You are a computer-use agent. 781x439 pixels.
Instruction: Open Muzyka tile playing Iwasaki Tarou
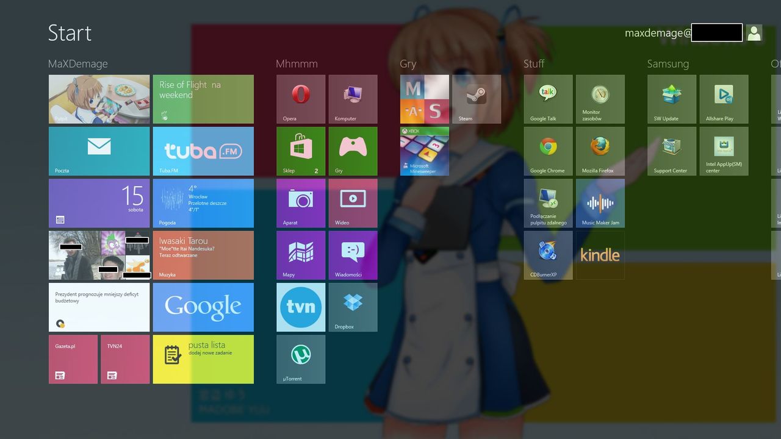203,255
